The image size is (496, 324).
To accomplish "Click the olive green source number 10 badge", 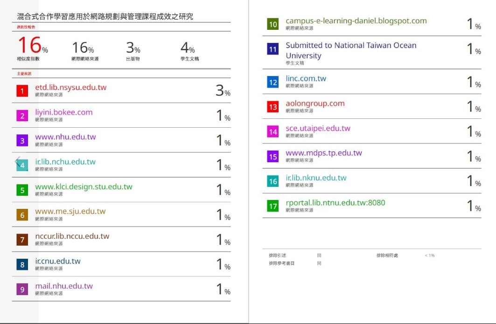I will tap(272, 24).
